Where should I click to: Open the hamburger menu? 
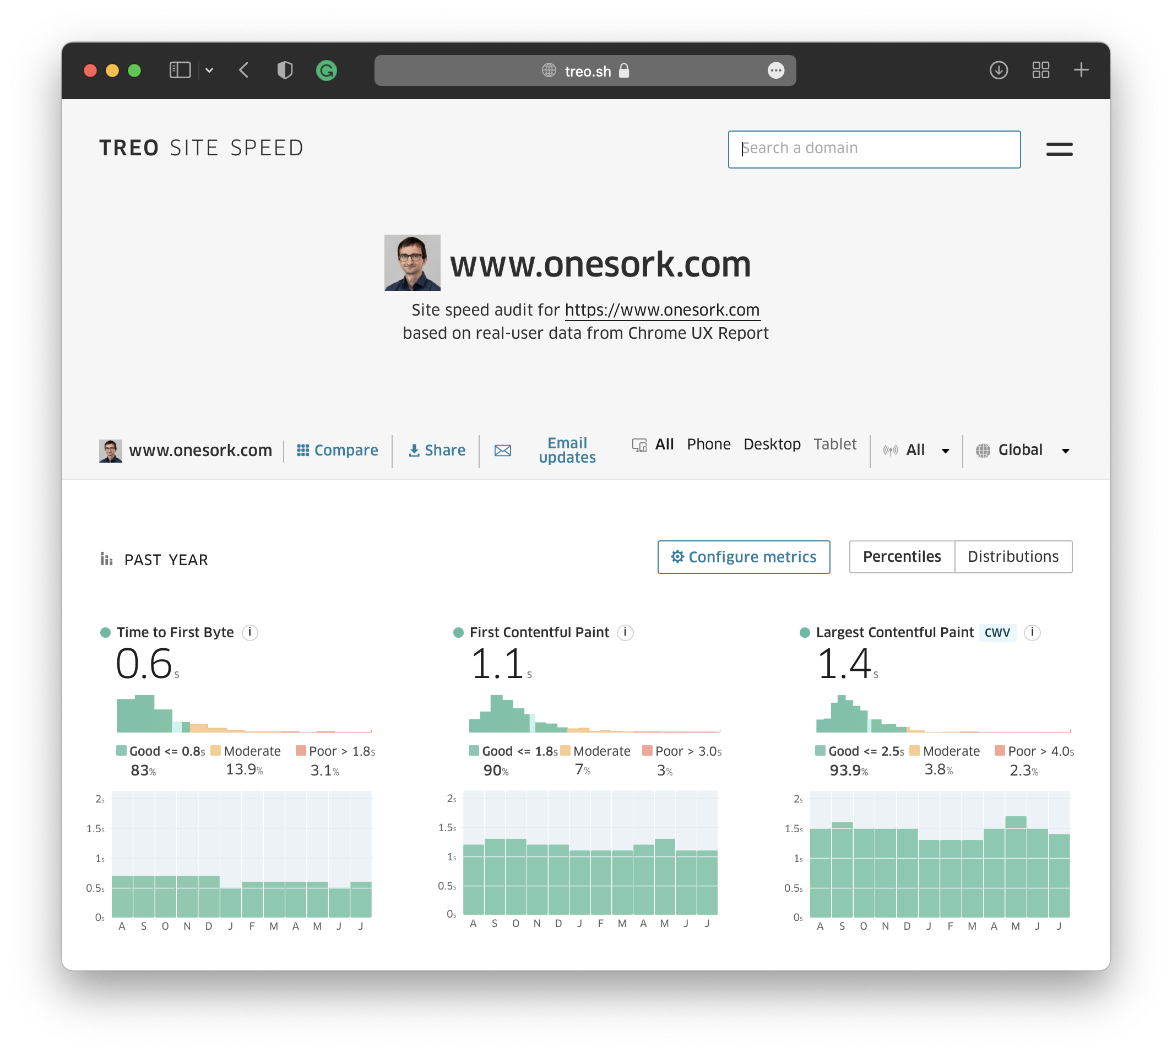(1059, 149)
